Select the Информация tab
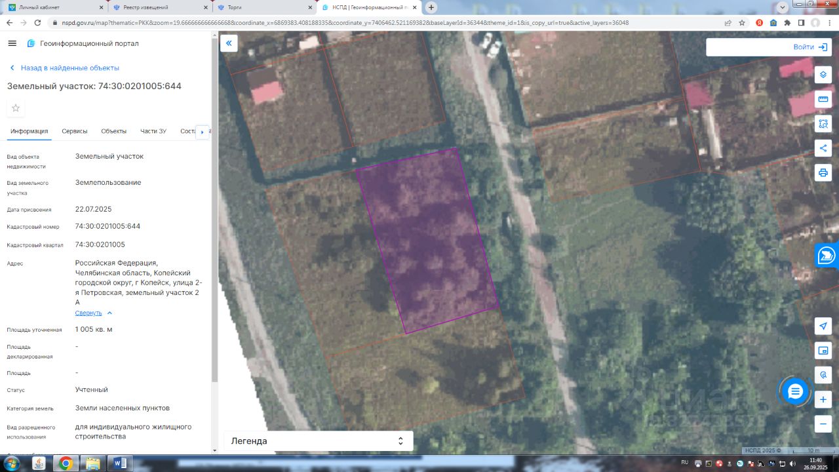Screen dimensions: 839x472 (x=29, y=131)
